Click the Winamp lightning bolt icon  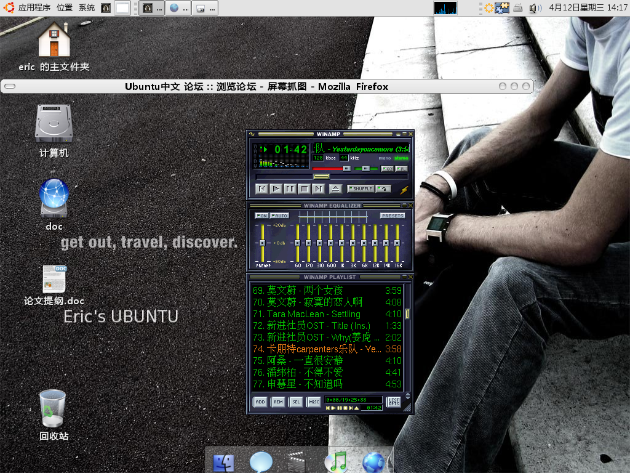404,190
